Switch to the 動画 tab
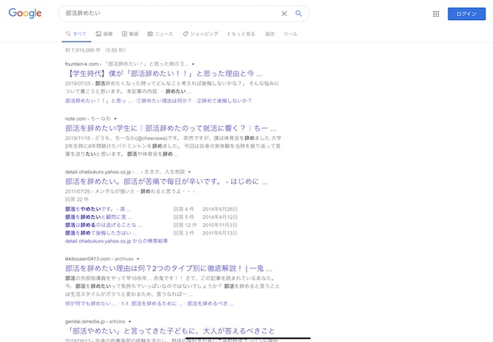 130,34
